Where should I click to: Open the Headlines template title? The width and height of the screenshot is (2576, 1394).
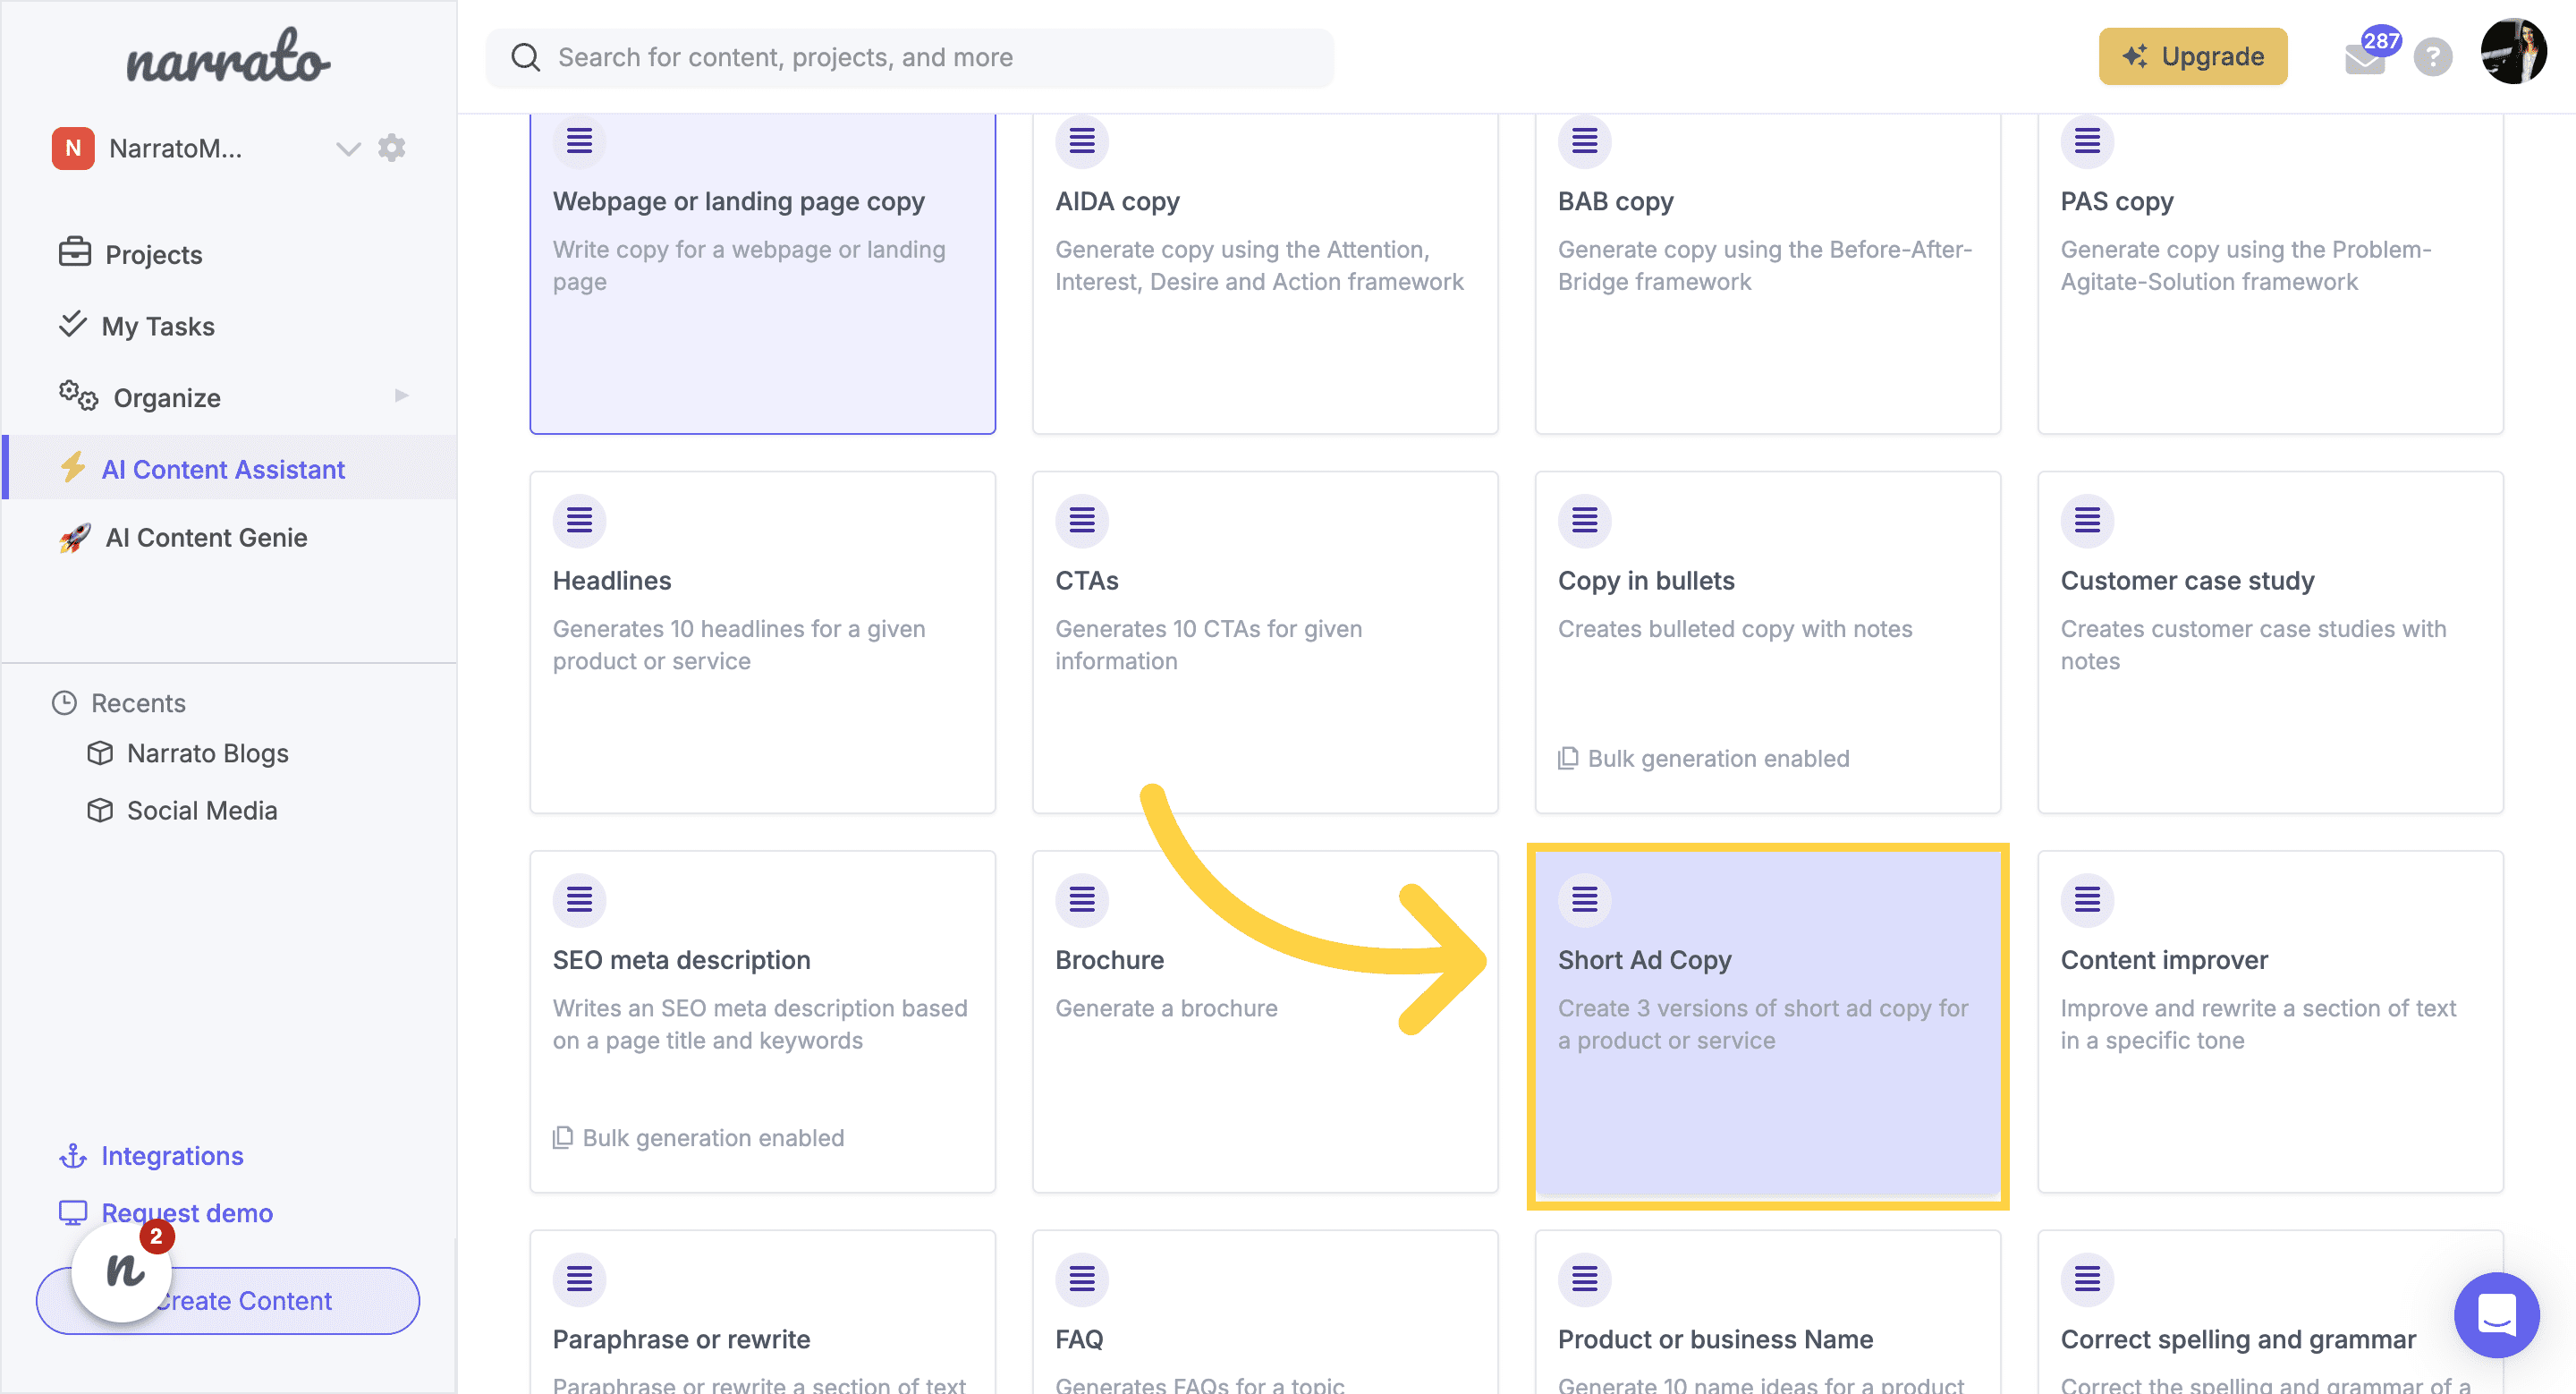(x=612, y=581)
